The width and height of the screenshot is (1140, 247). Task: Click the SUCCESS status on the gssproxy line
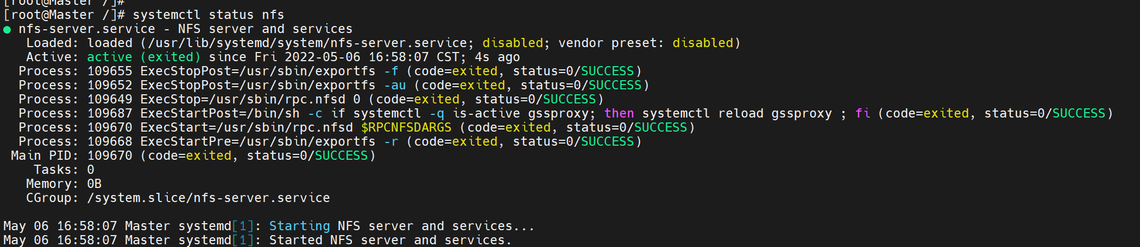(1079, 113)
